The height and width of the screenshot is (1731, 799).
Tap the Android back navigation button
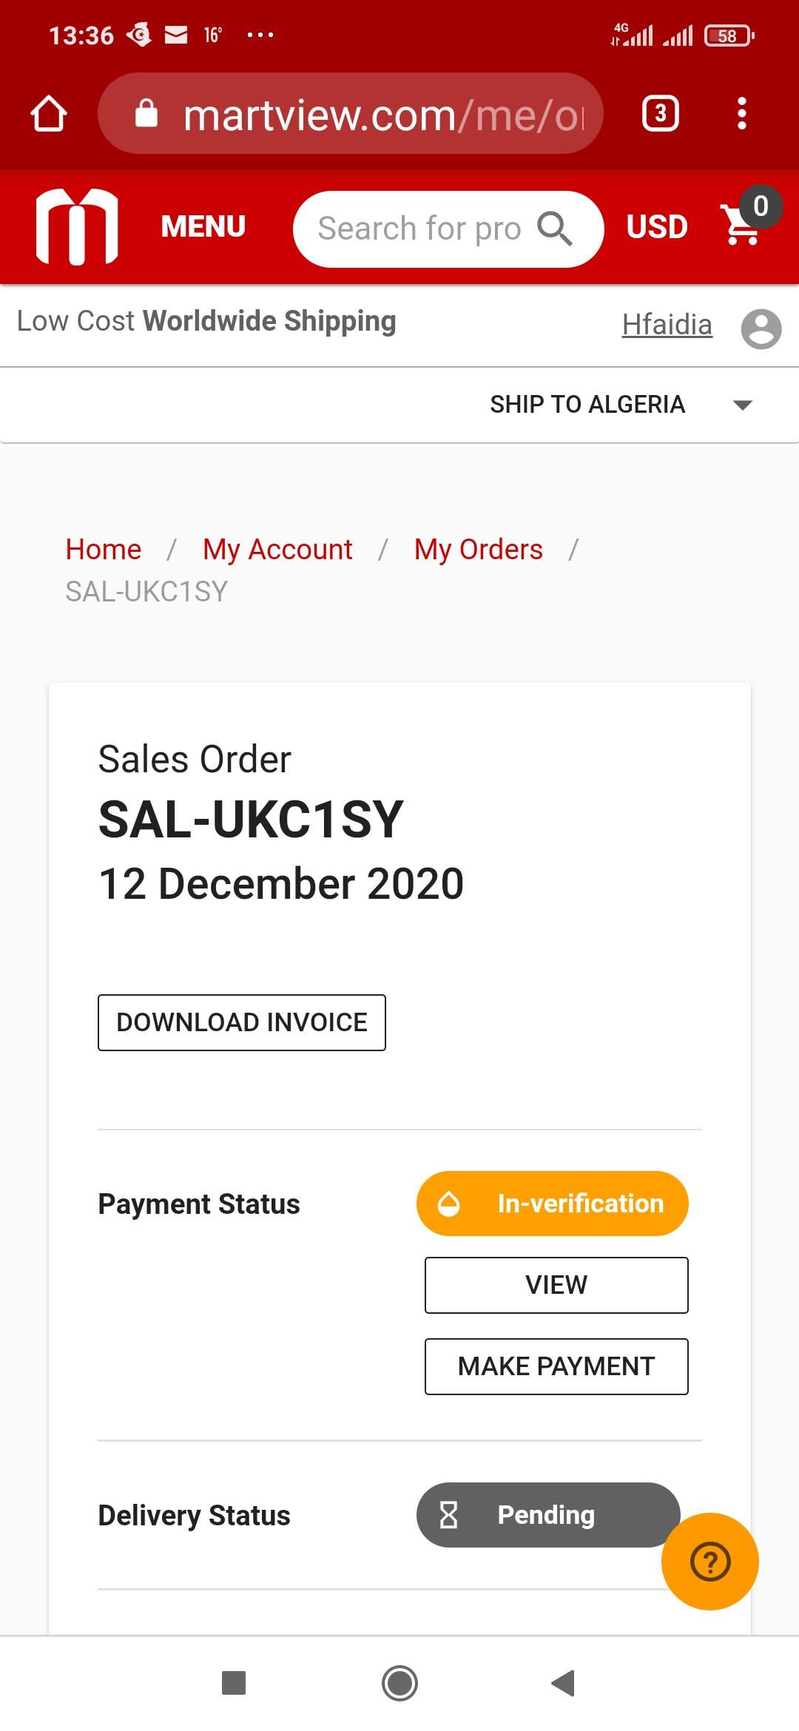[563, 1683]
